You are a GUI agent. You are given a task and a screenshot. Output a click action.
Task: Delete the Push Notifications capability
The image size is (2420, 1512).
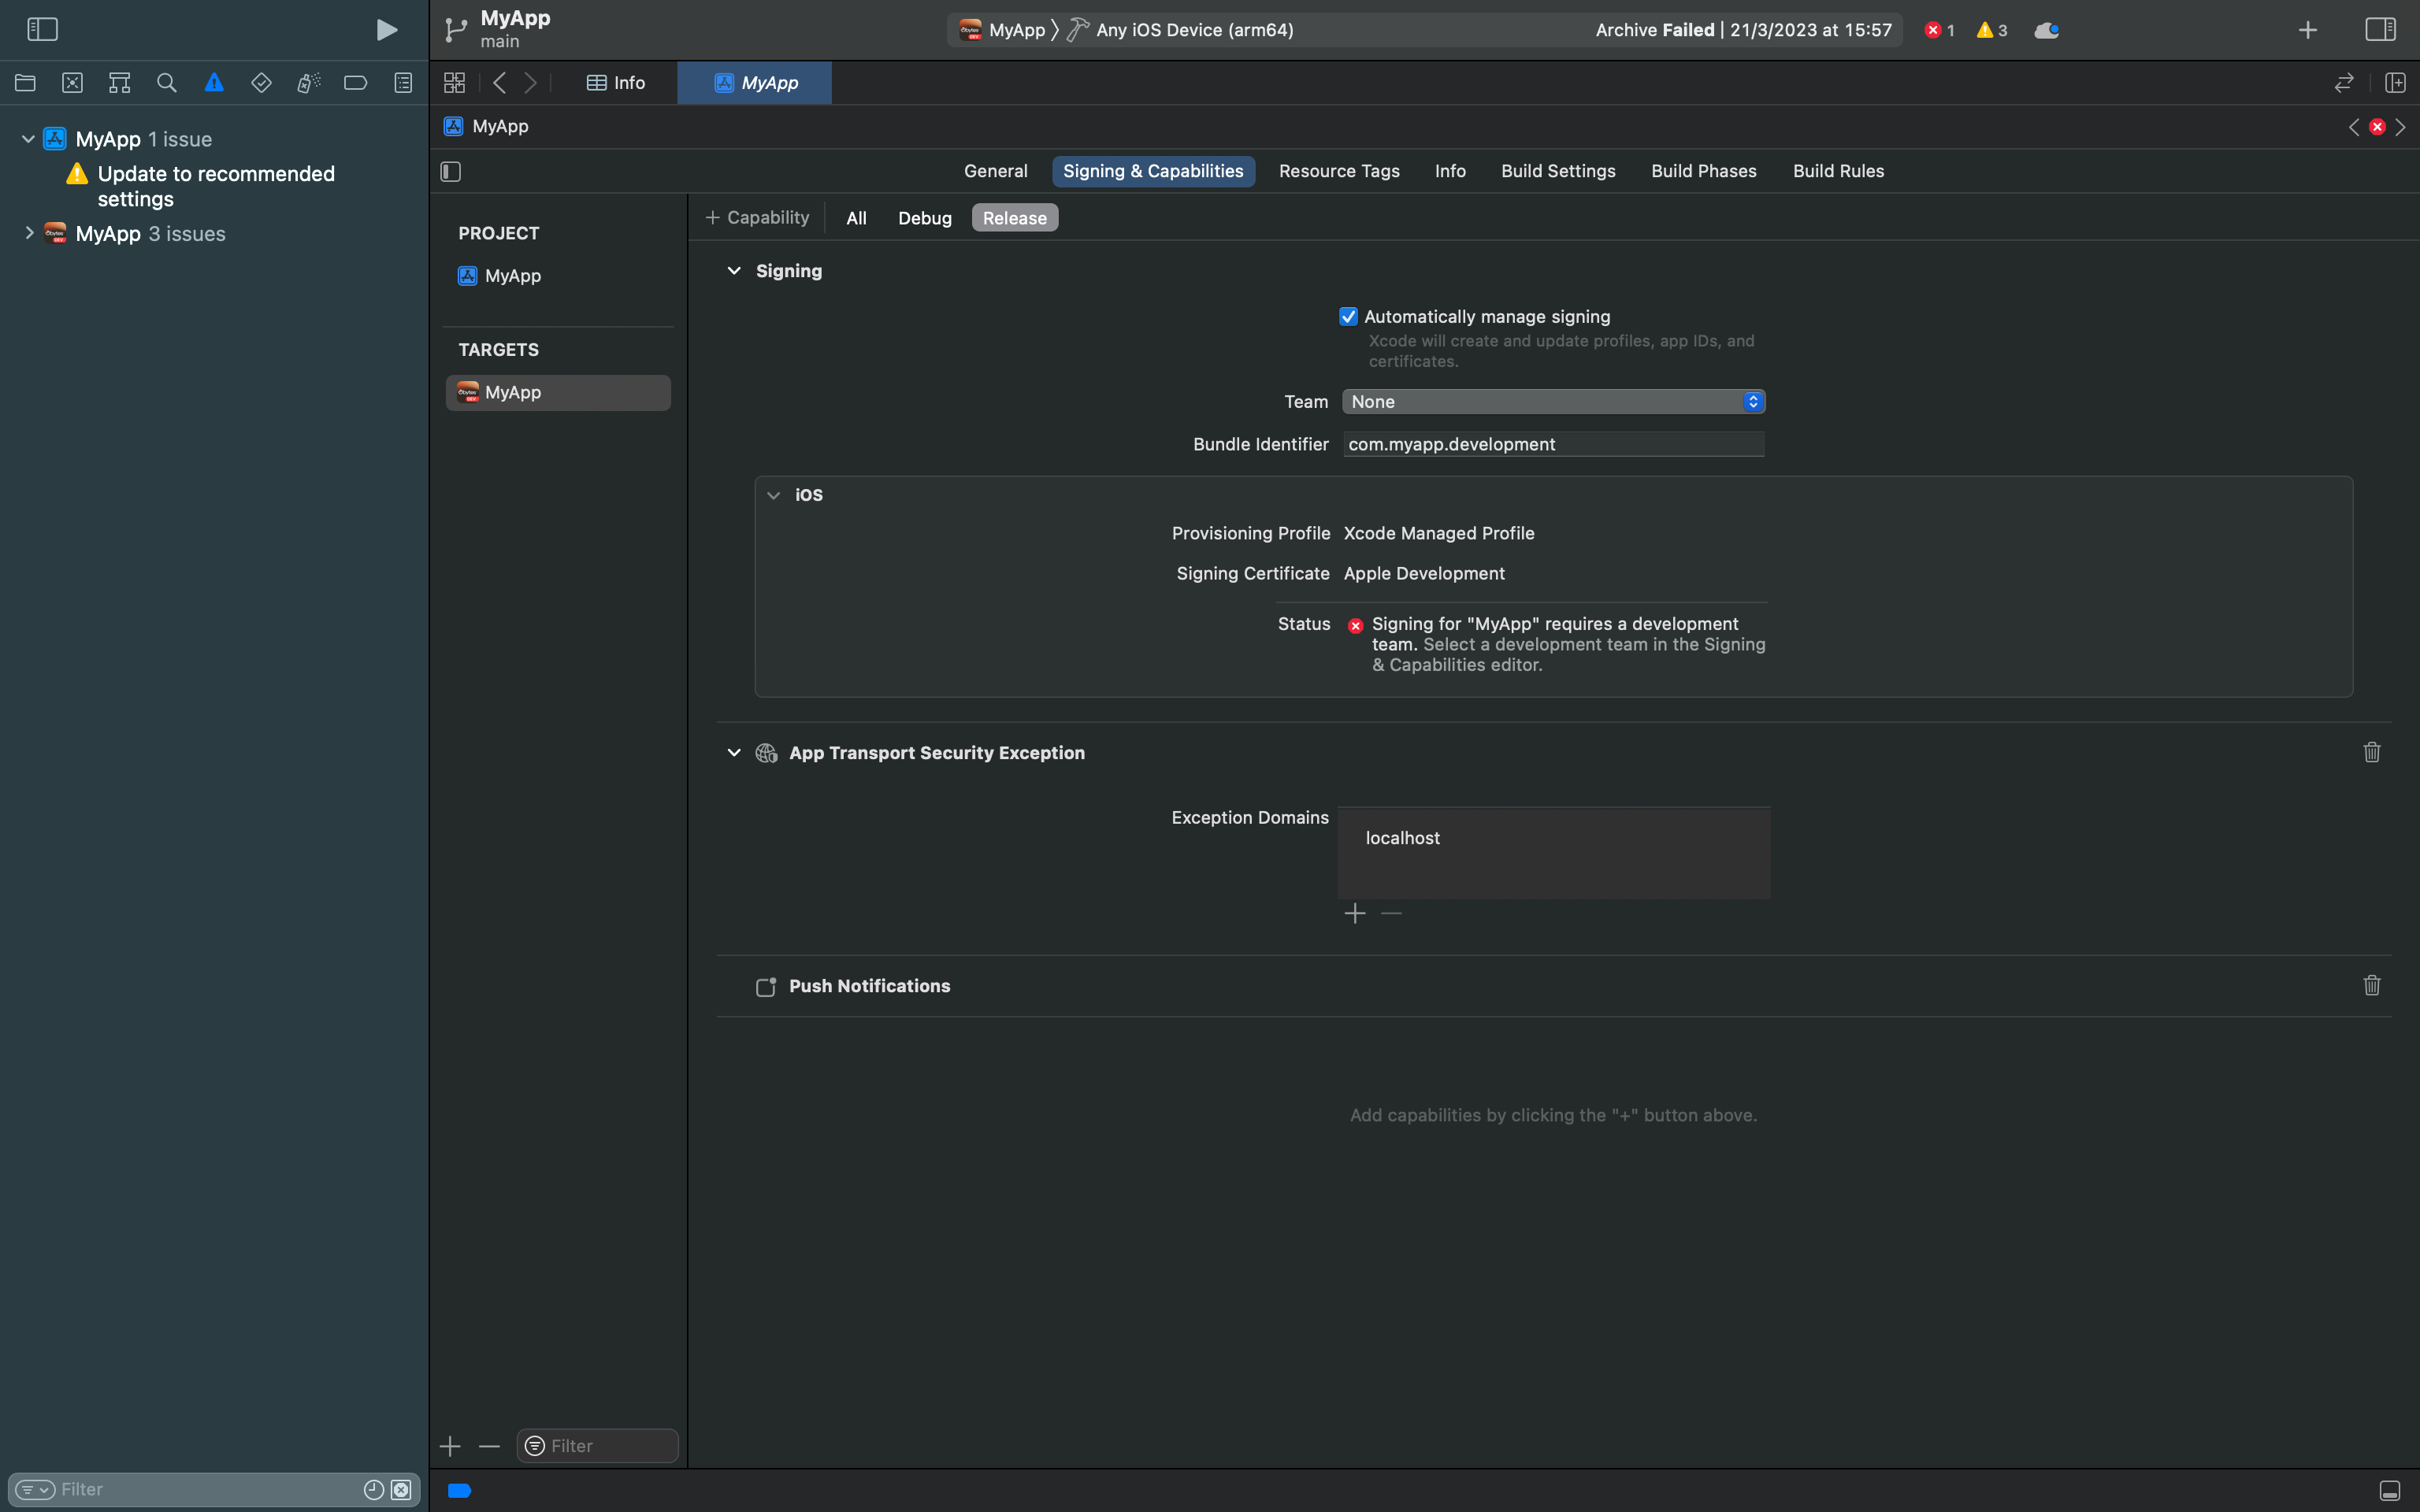(x=2371, y=986)
